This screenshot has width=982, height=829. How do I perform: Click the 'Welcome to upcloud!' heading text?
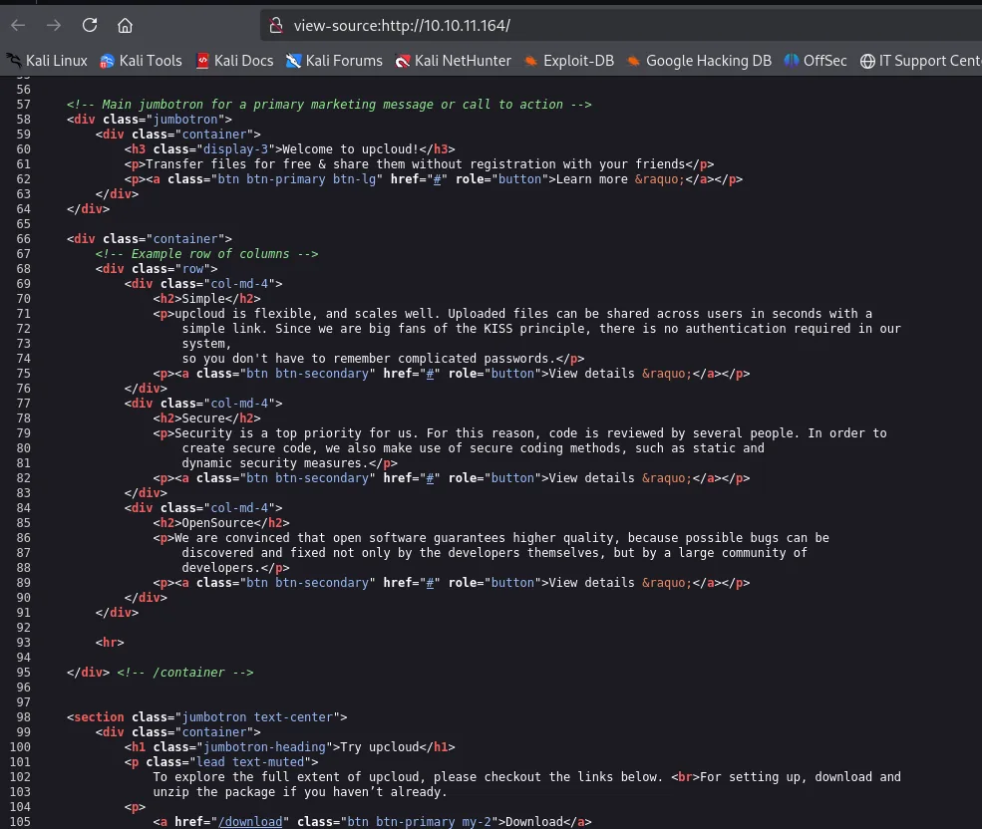point(351,149)
